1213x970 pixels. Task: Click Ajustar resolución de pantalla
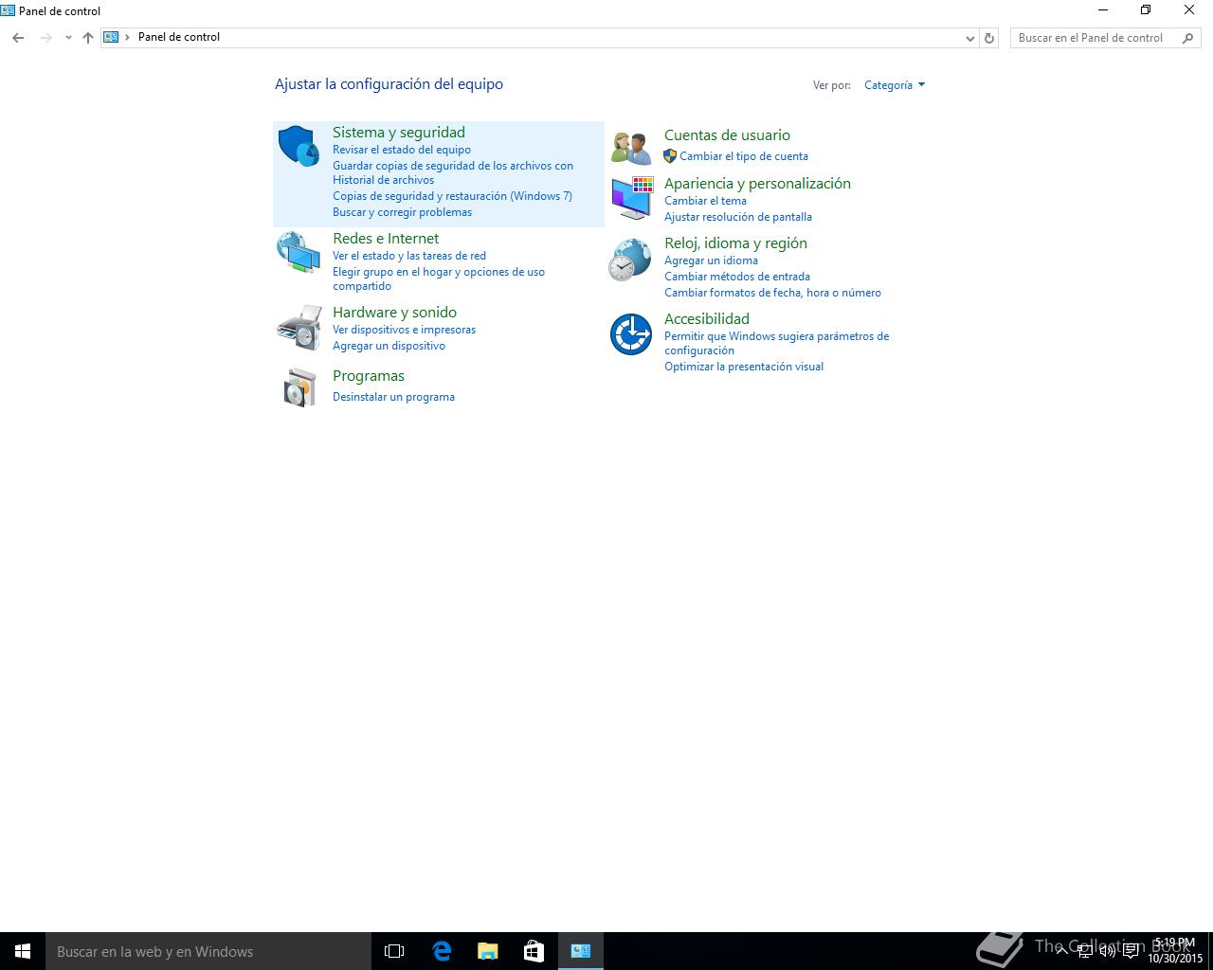click(x=738, y=217)
